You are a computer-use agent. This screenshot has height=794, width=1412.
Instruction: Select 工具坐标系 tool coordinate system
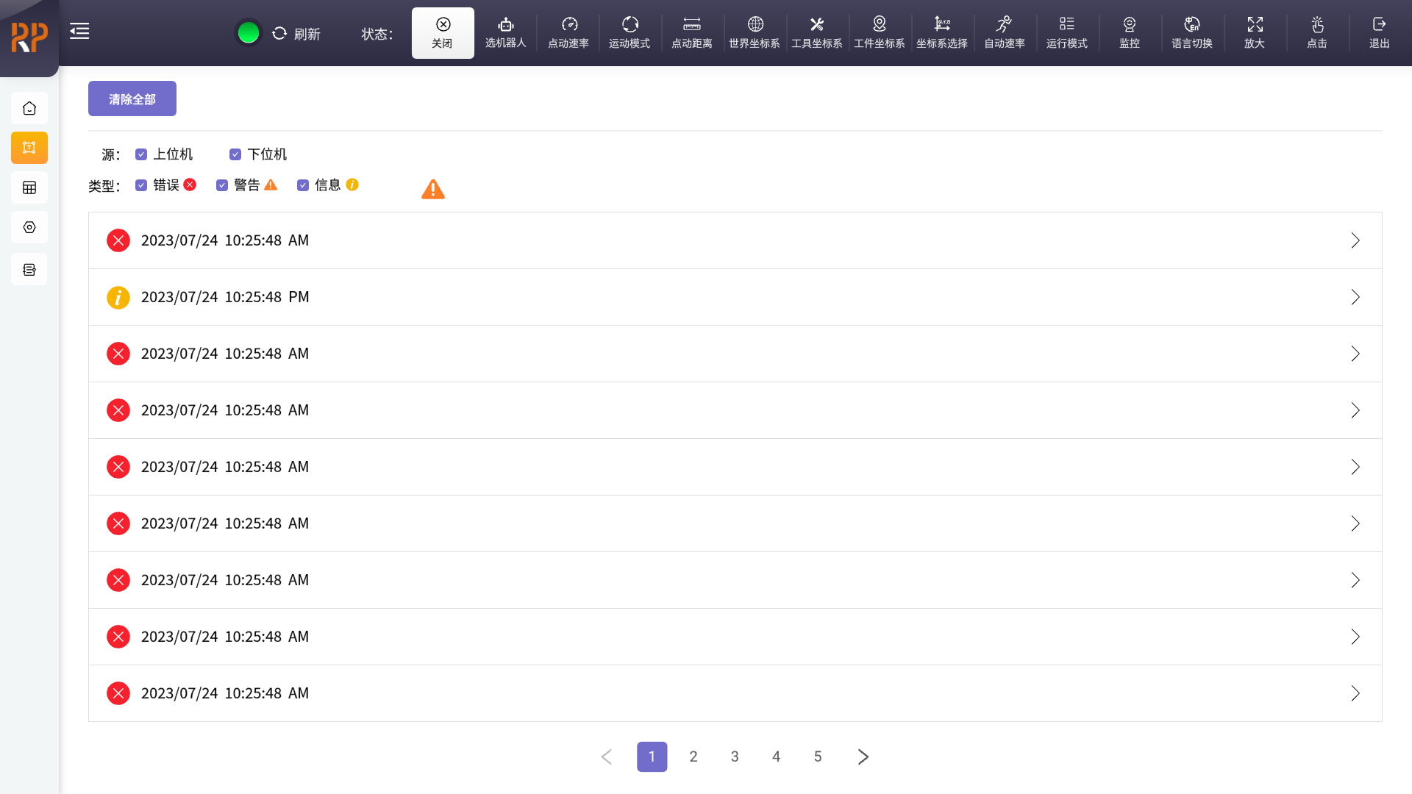point(817,33)
